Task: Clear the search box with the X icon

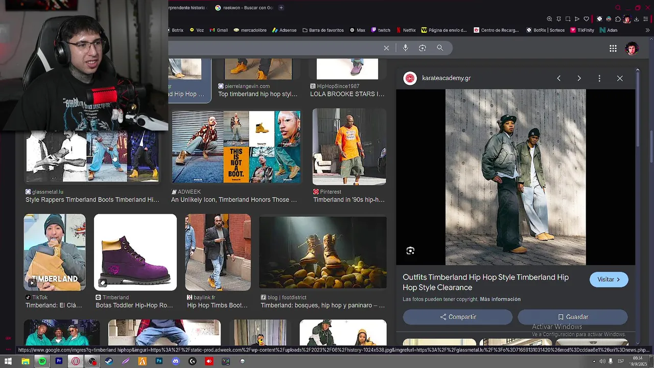Action: click(386, 48)
